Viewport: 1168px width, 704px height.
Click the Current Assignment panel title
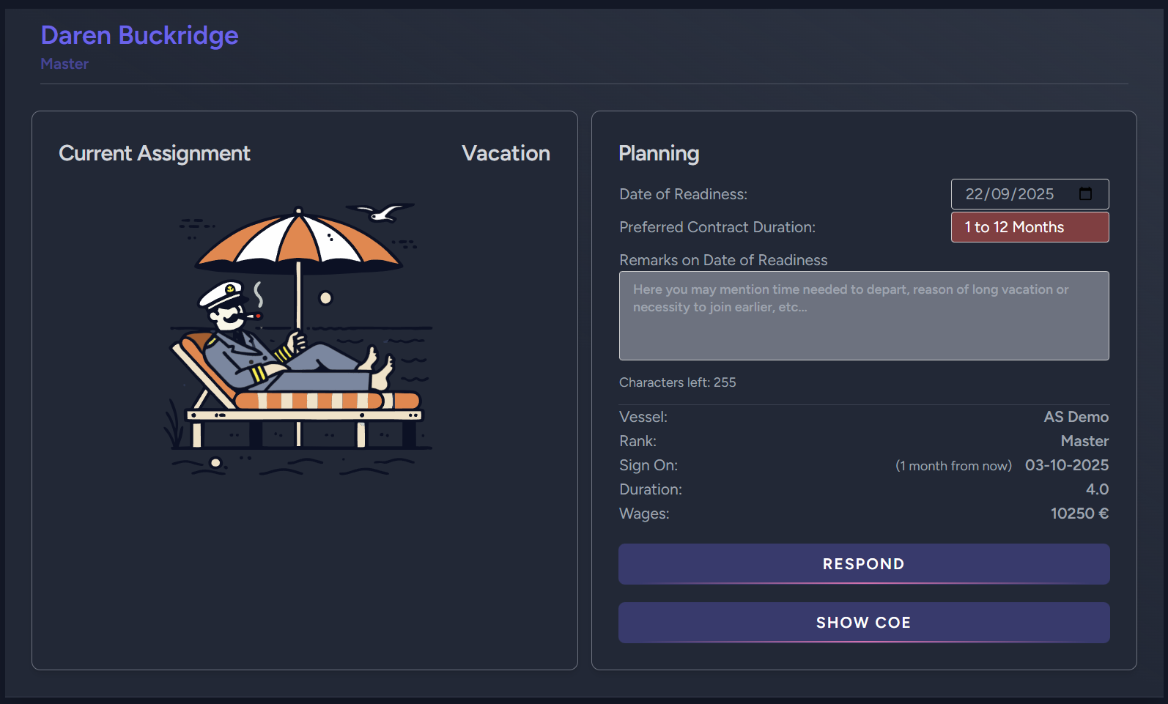(155, 153)
